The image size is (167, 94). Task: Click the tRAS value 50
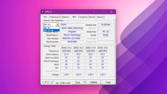tap(66, 64)
